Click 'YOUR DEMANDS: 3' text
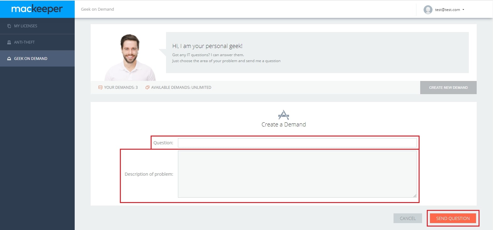 tap(121, 88)
